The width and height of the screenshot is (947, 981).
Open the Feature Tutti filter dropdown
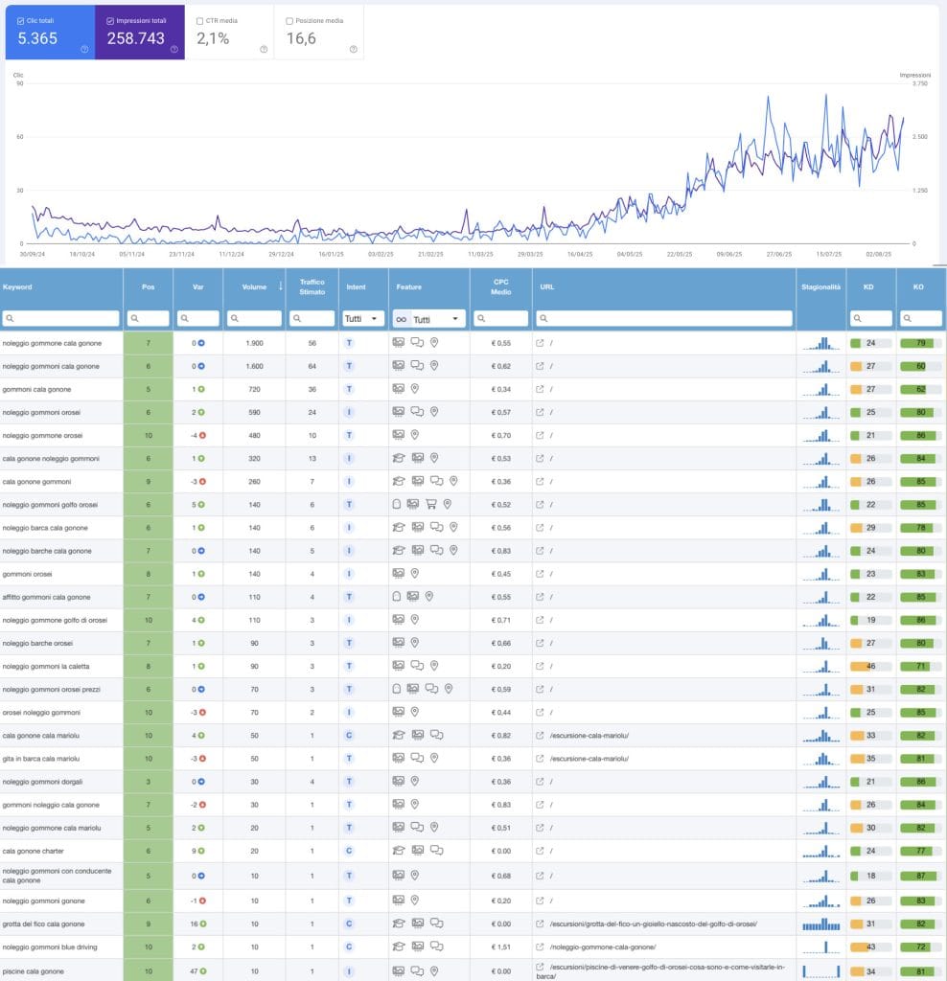tap(428, 319)
